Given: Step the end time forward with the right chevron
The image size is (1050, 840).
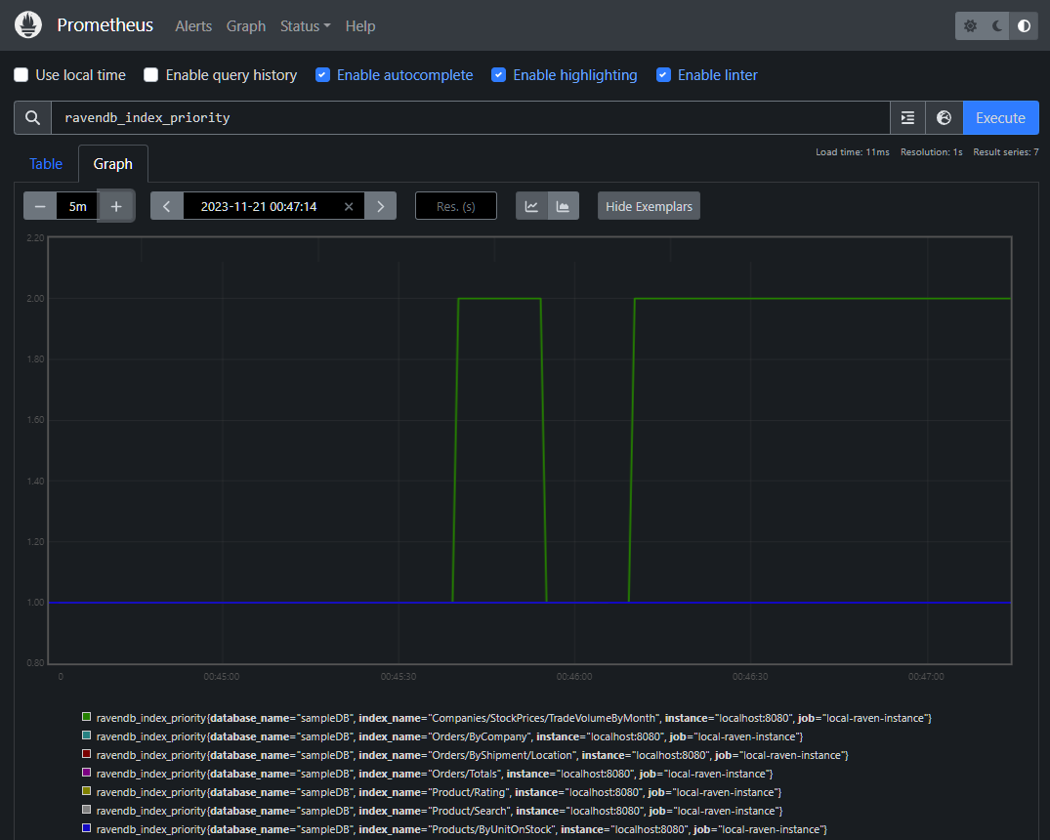Looking at the screenshot, I should pyautogui.click(x=380, y=206).
